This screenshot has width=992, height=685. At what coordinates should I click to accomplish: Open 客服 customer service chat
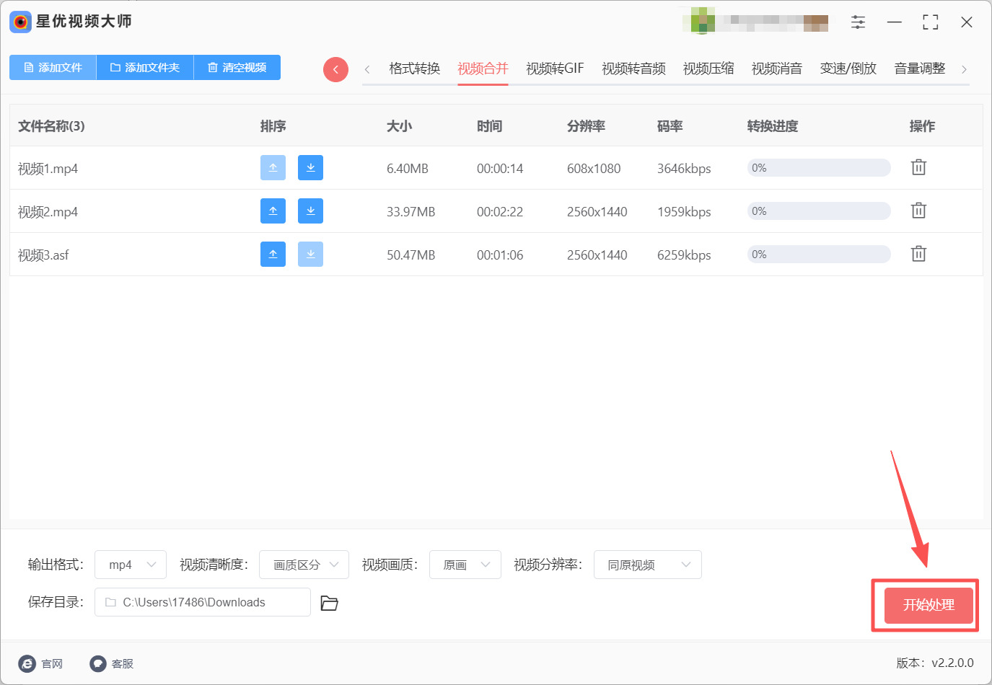coord(112,663)
